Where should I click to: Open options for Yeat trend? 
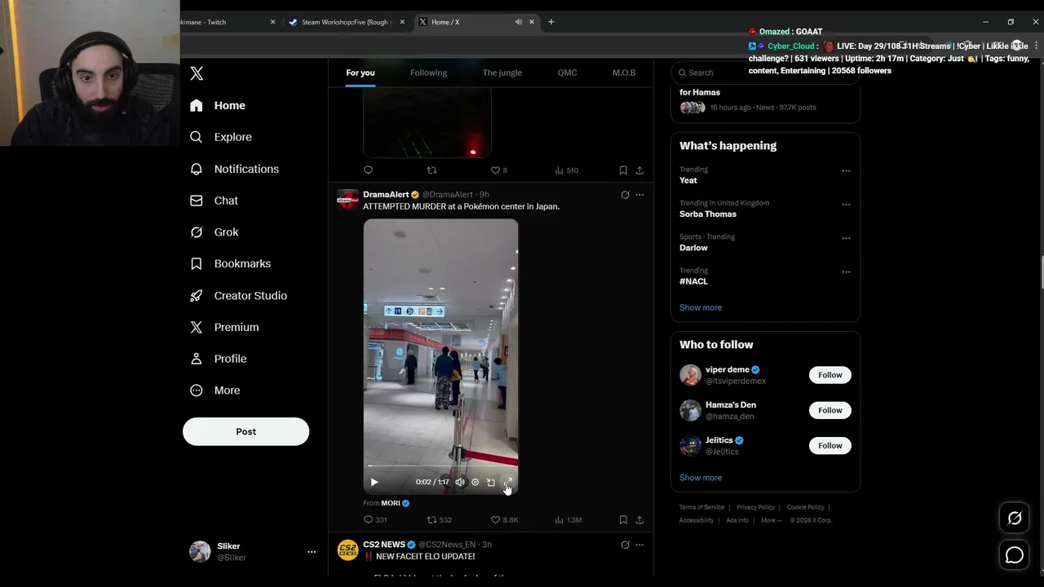pos(846,171)
